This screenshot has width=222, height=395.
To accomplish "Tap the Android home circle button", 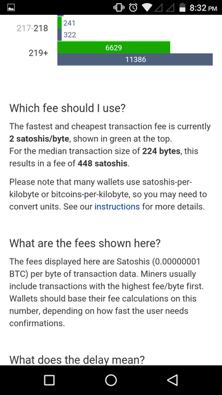I will tap(111, 380).
